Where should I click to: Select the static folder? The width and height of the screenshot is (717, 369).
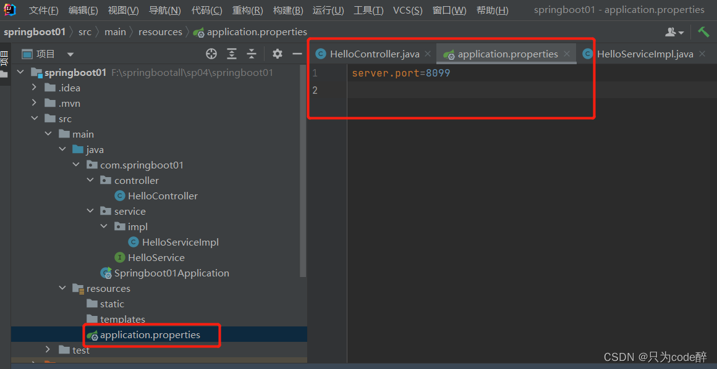[x=106, y=304]
